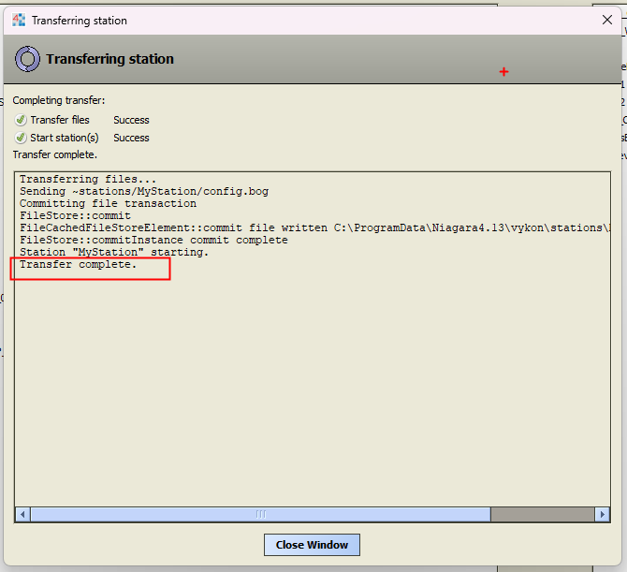This screenshot has height=572, width=627.
Task: Click the 'Committing file transaction' log line
Action: point(108,203)
